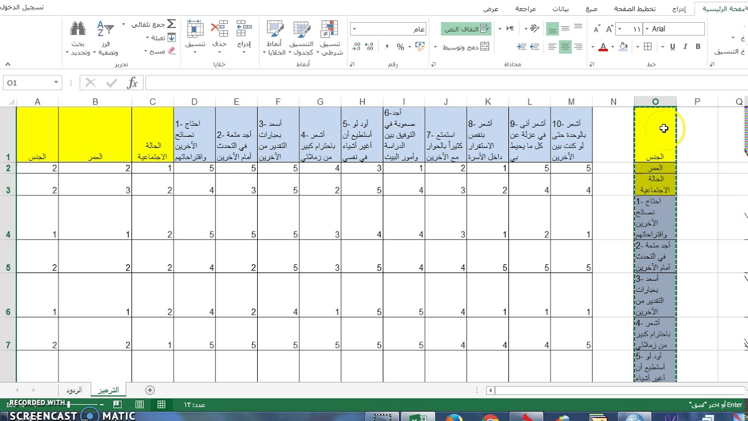Apply the red Font Color
Viewport: 748px width, 421px height.
tap(603, 47)
